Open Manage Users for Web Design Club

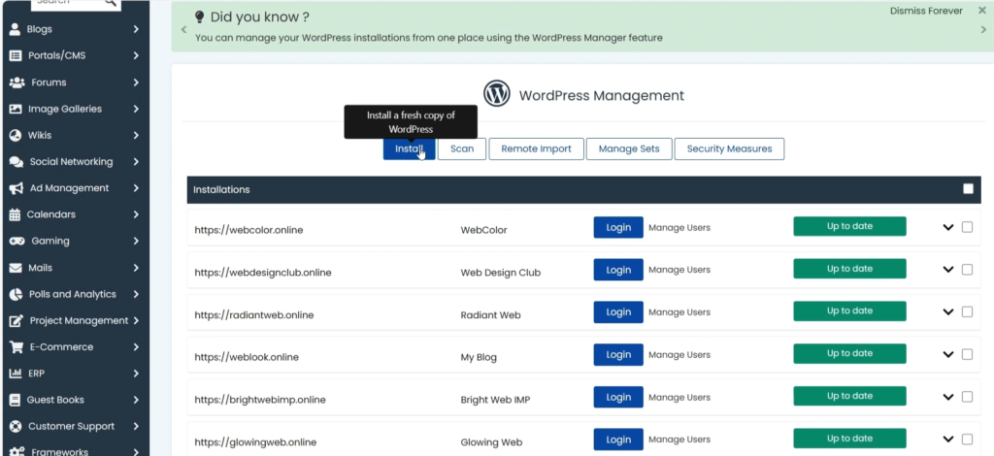pos(679,270)
